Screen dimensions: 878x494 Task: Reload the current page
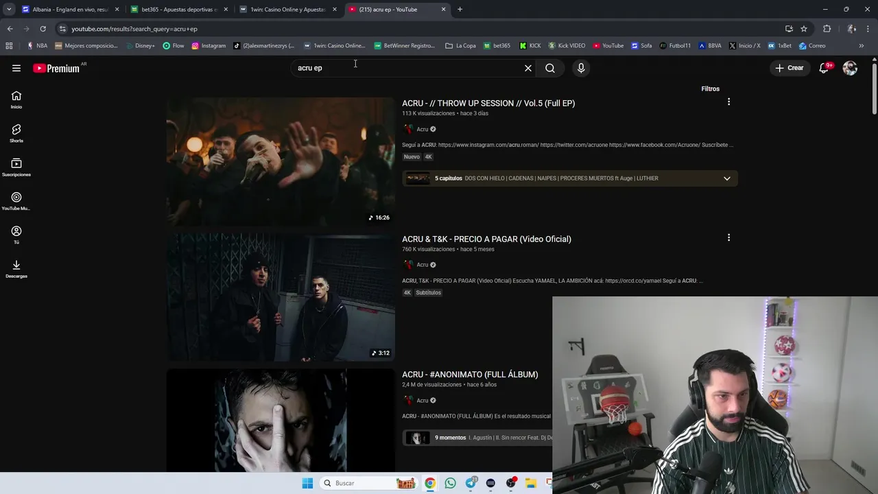coord(43,29)
